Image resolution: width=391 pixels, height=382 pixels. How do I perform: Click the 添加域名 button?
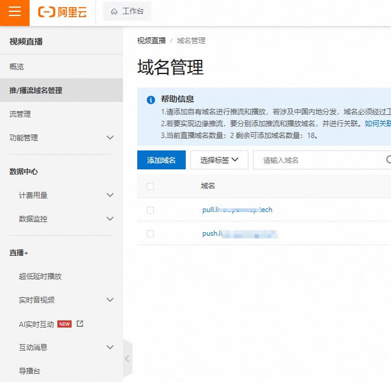[x=161, y=160]
